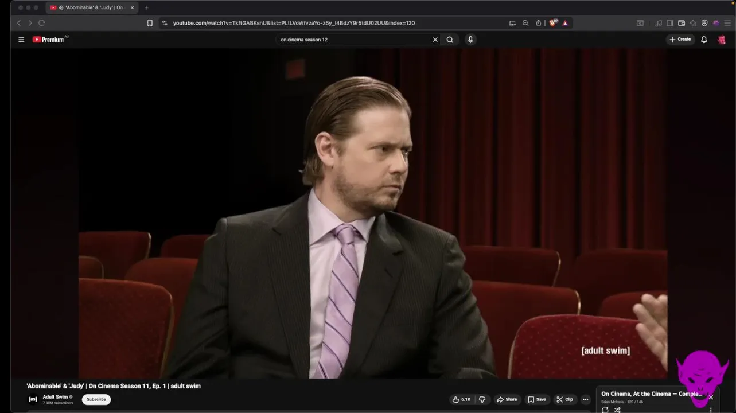Open Brave Shields lion icon
This screenshot has width=736, height=413.
(x=553, y=23)
